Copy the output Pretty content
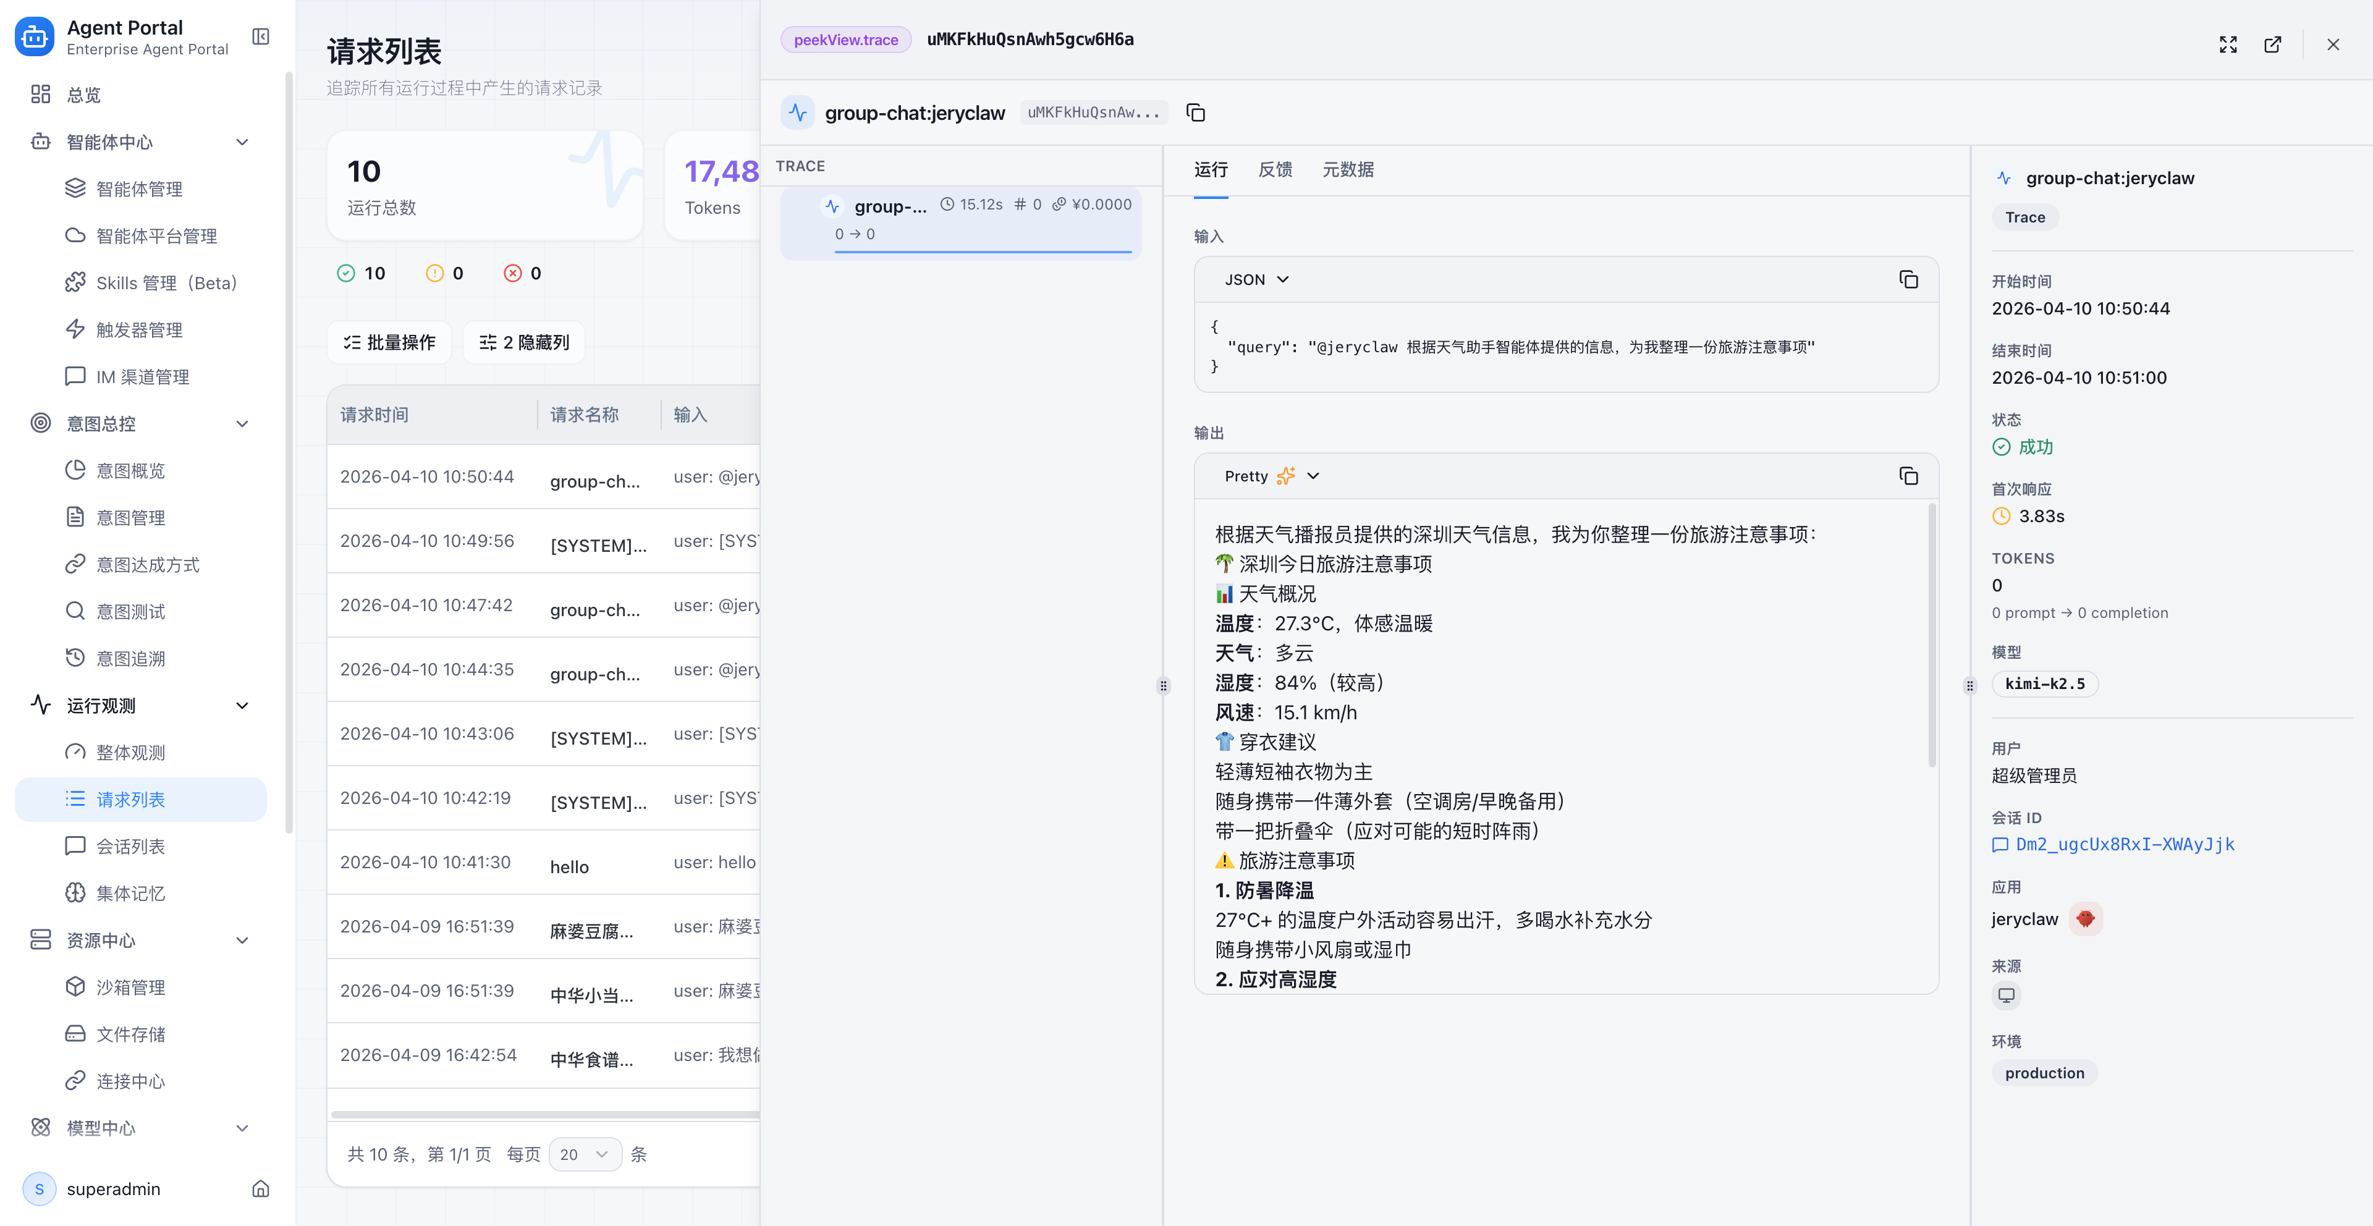This screenshot has height=1226, width=2373. coord(1908,475)
